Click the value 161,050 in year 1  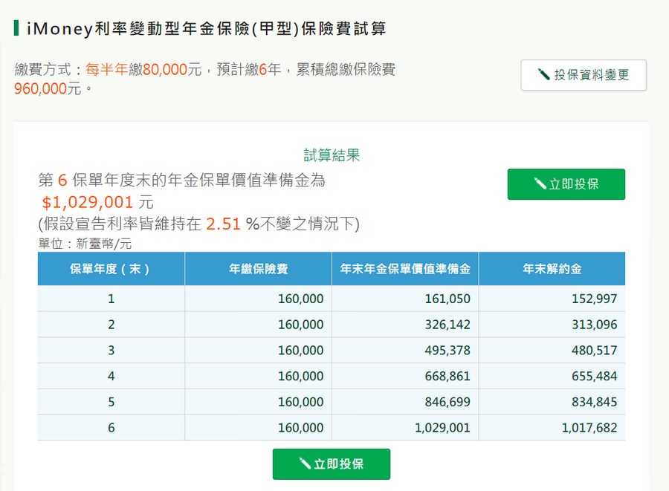tap(447, 299)
